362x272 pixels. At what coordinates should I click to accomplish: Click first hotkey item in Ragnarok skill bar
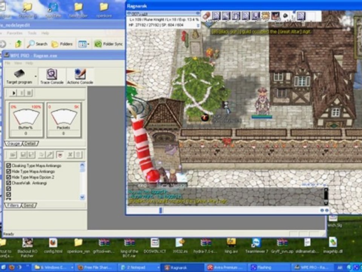pyautogui.click(x=206, y=16)
